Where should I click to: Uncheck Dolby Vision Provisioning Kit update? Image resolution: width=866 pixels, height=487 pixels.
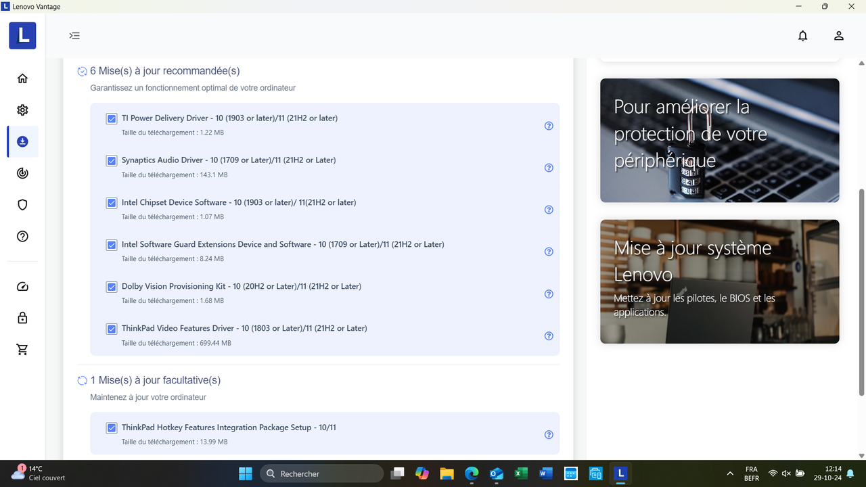112,287
